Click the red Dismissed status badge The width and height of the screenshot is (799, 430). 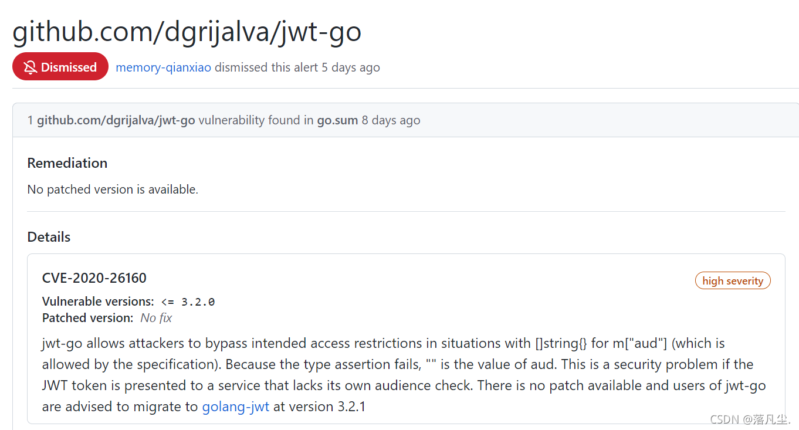coord(60,66)
